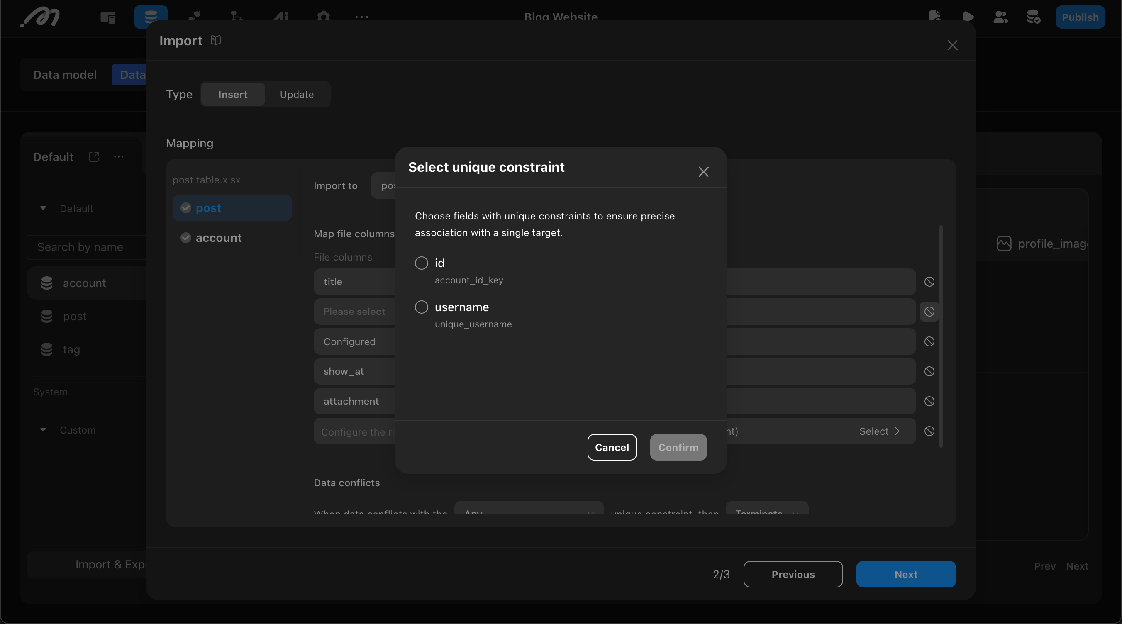1122x624 pixels.
Task: Open the Default schema external link icon
Action: pyautogui.click(x=94, y=157)
